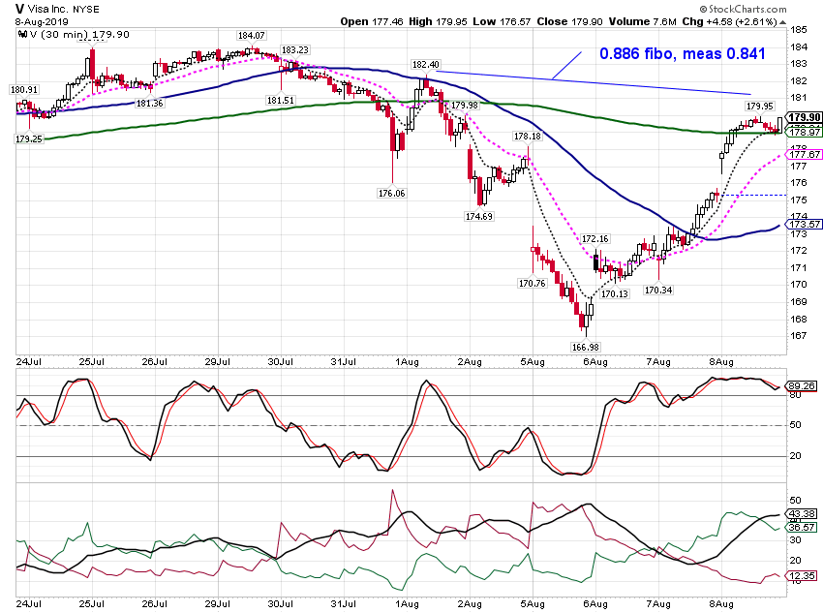Click the 170.13 price label

click(615, 293)
